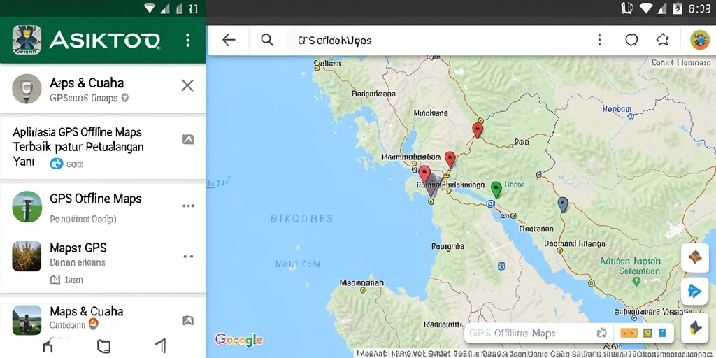This screenshot has height=358, width=716.
Task: Tap orange icon in bottom map bar
Action: coord(629,333)
